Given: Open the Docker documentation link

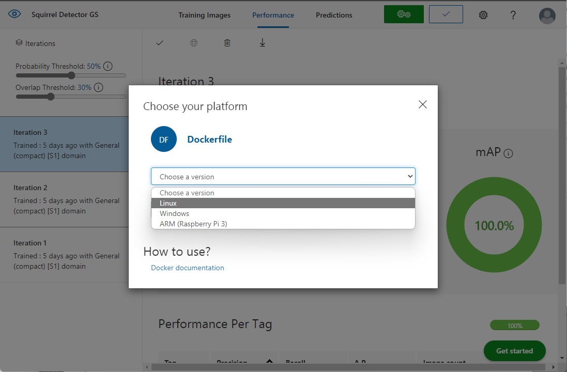Looking at the screenshot, I should point(187,268).
